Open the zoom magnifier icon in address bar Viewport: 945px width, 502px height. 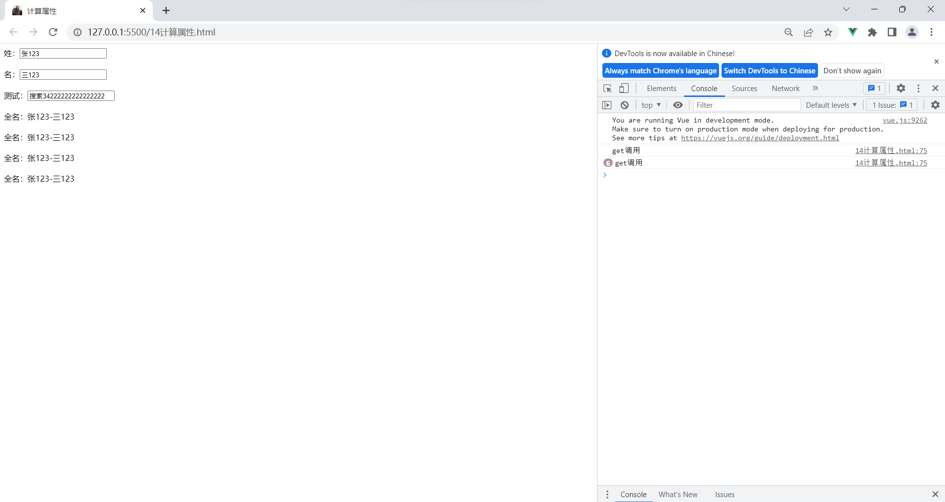(x=788, y=32)
